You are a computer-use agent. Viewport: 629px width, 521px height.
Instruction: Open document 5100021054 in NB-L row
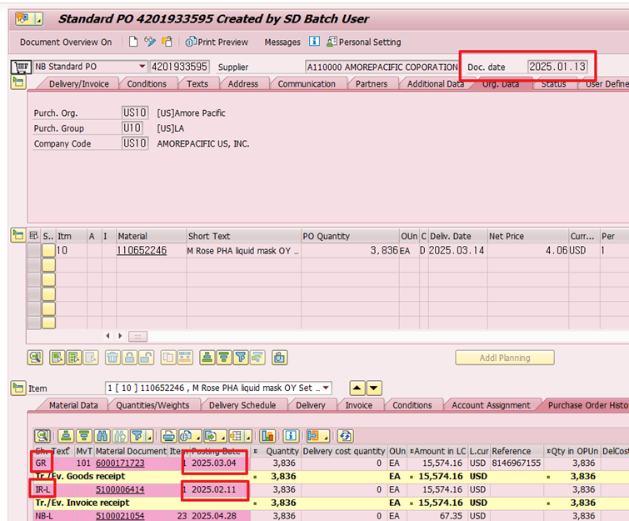coord(120,516)
